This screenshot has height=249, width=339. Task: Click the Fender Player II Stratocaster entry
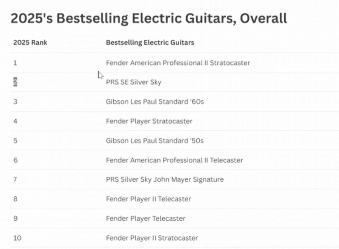(152, 238)
